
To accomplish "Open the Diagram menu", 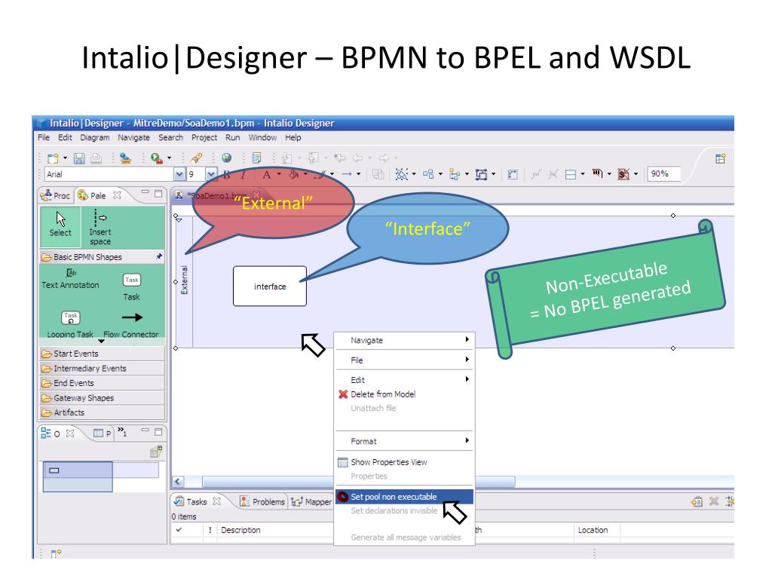I will pos(95,137).
